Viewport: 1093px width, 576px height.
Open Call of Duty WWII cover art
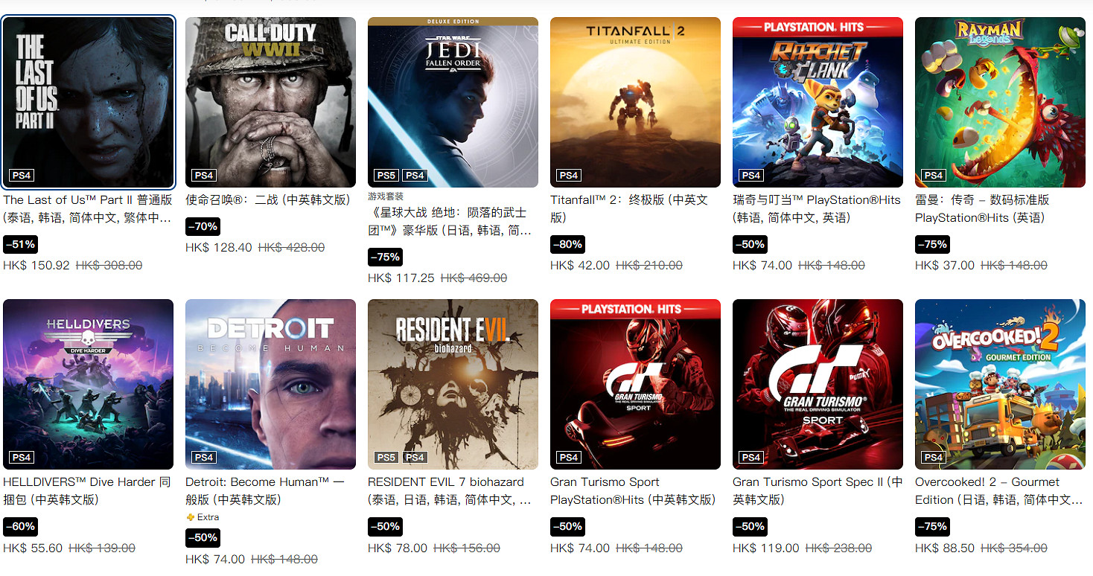click(x=270, y=102)
